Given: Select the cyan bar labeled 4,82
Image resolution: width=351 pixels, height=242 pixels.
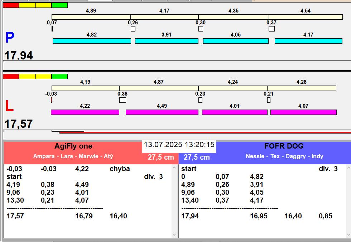Looking at the screenshot, I should tap(92, 41).
